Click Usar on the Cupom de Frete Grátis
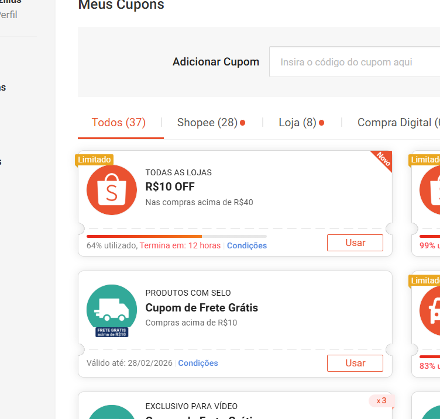Image resolution: width=440 pixels, height=419 pixels. tap(355, 363)
